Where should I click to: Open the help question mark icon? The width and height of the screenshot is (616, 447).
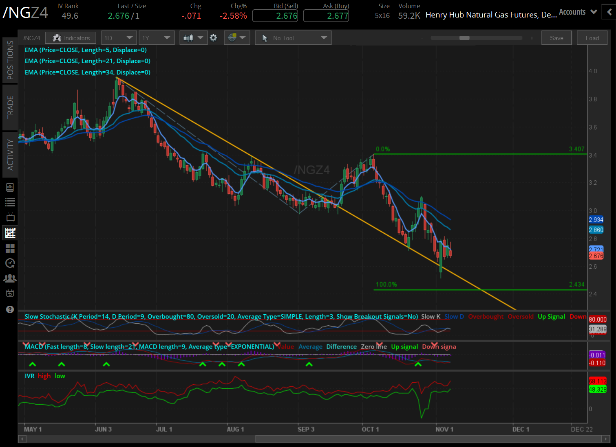tap(10, 309)
